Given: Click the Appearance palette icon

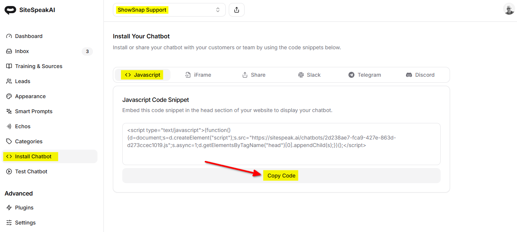Looking at the screenshot, I should pyautogui.click(x=9, y=96).
